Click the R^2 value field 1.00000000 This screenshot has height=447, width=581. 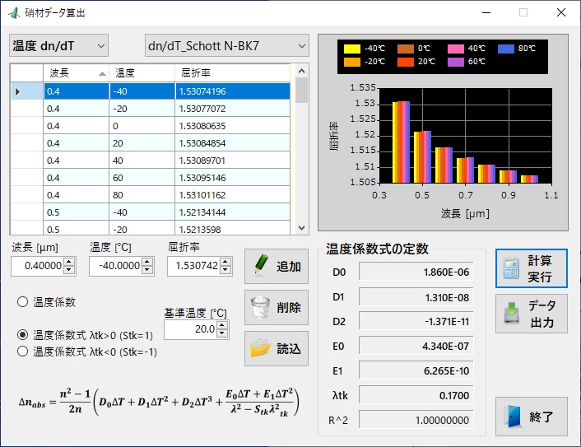416,420
